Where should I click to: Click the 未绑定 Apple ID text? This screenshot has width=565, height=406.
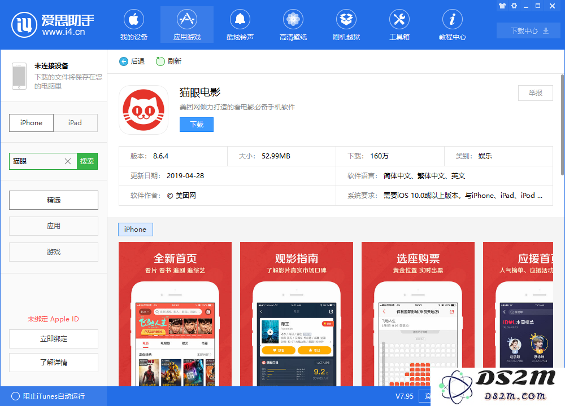point(53,319)
